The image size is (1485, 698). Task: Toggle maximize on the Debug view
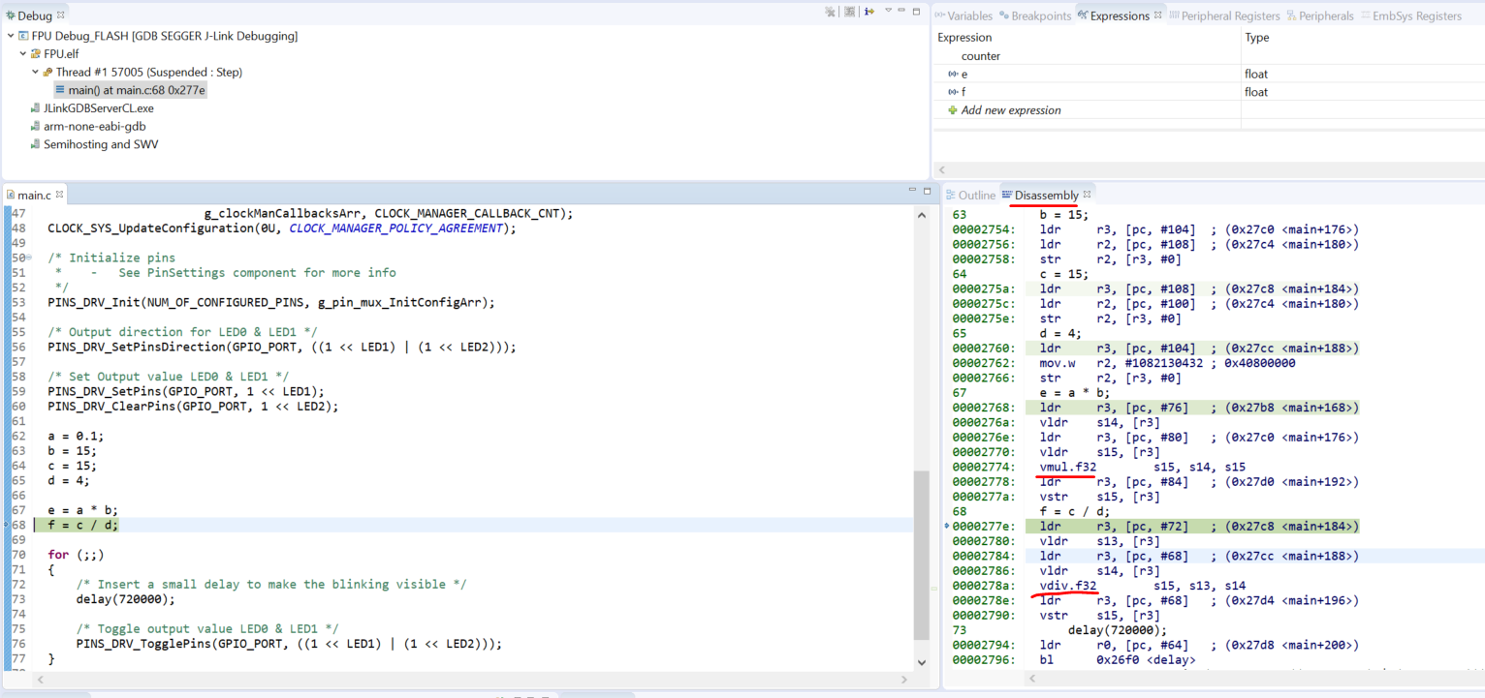916,11
